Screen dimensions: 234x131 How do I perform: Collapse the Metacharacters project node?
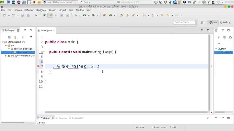point(3,42)
